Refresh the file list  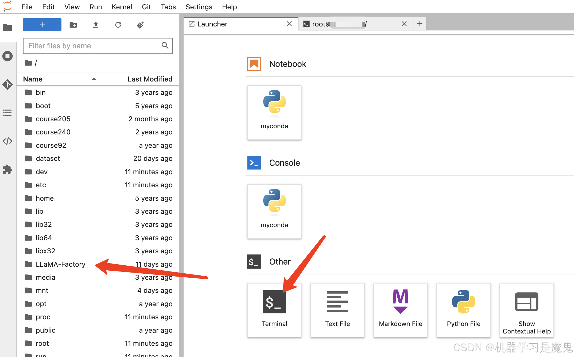(x=118, y=25)
